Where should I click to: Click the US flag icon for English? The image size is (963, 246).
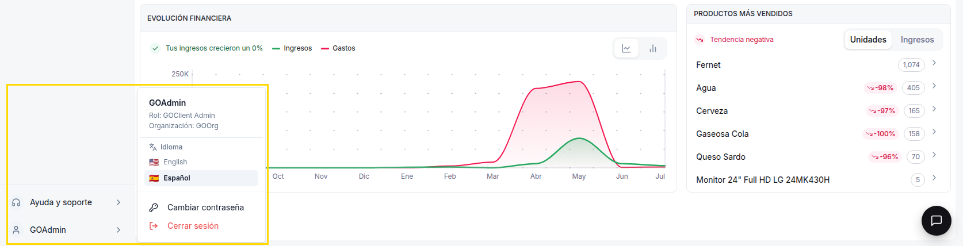click(154, 162)
